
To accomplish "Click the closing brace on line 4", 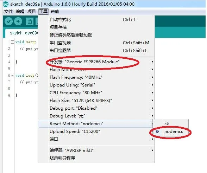I will (x=16, y=62).
